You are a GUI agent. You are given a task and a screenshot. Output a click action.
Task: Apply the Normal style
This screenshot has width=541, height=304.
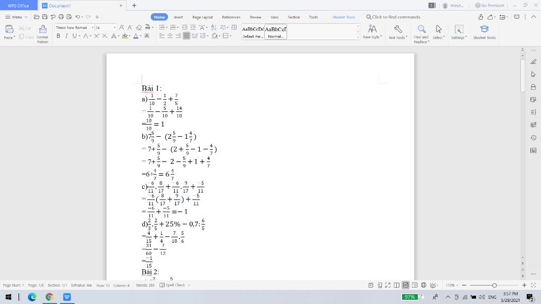[276, 32]
